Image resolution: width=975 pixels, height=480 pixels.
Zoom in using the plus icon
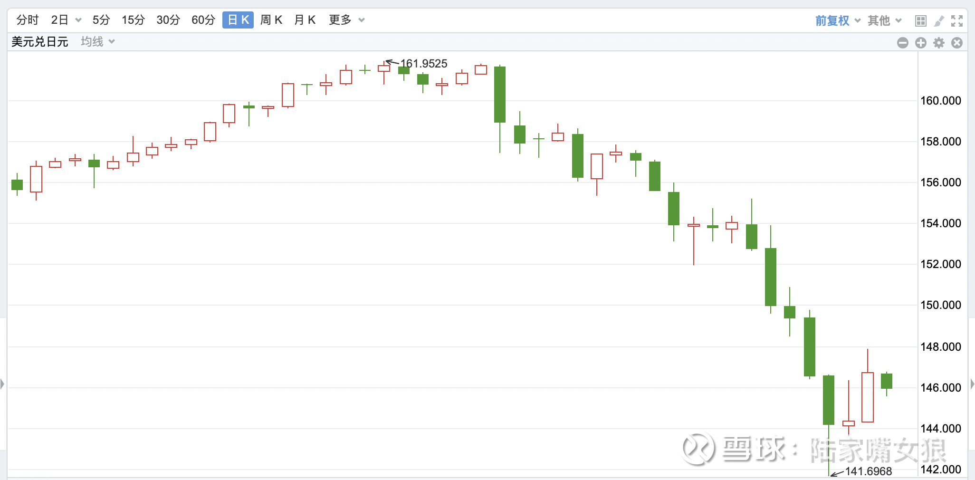click(921, 43)
